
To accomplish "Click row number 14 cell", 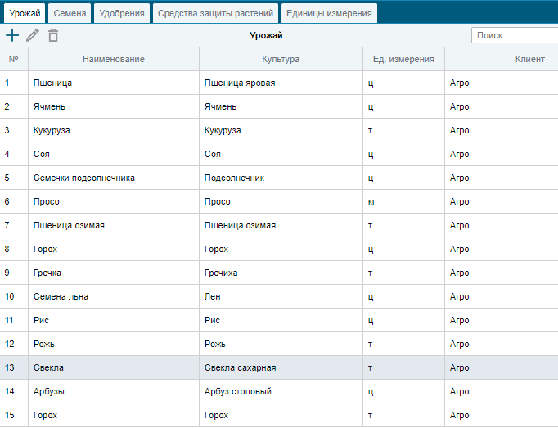I will coord(14,391).
